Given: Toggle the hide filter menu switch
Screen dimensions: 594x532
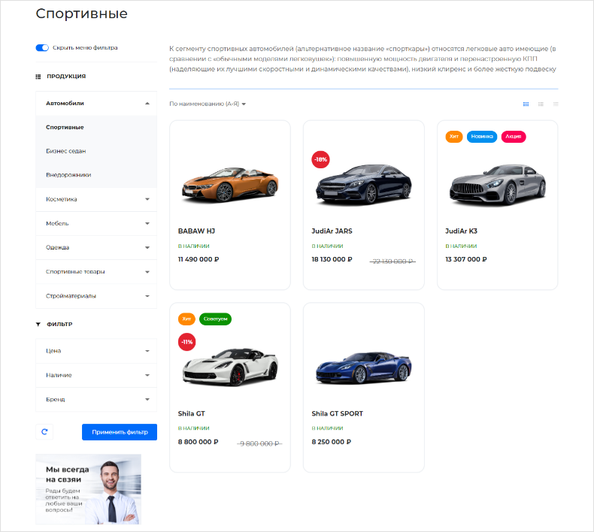Looking at the screenshot, I should click(x=42, y=48).
